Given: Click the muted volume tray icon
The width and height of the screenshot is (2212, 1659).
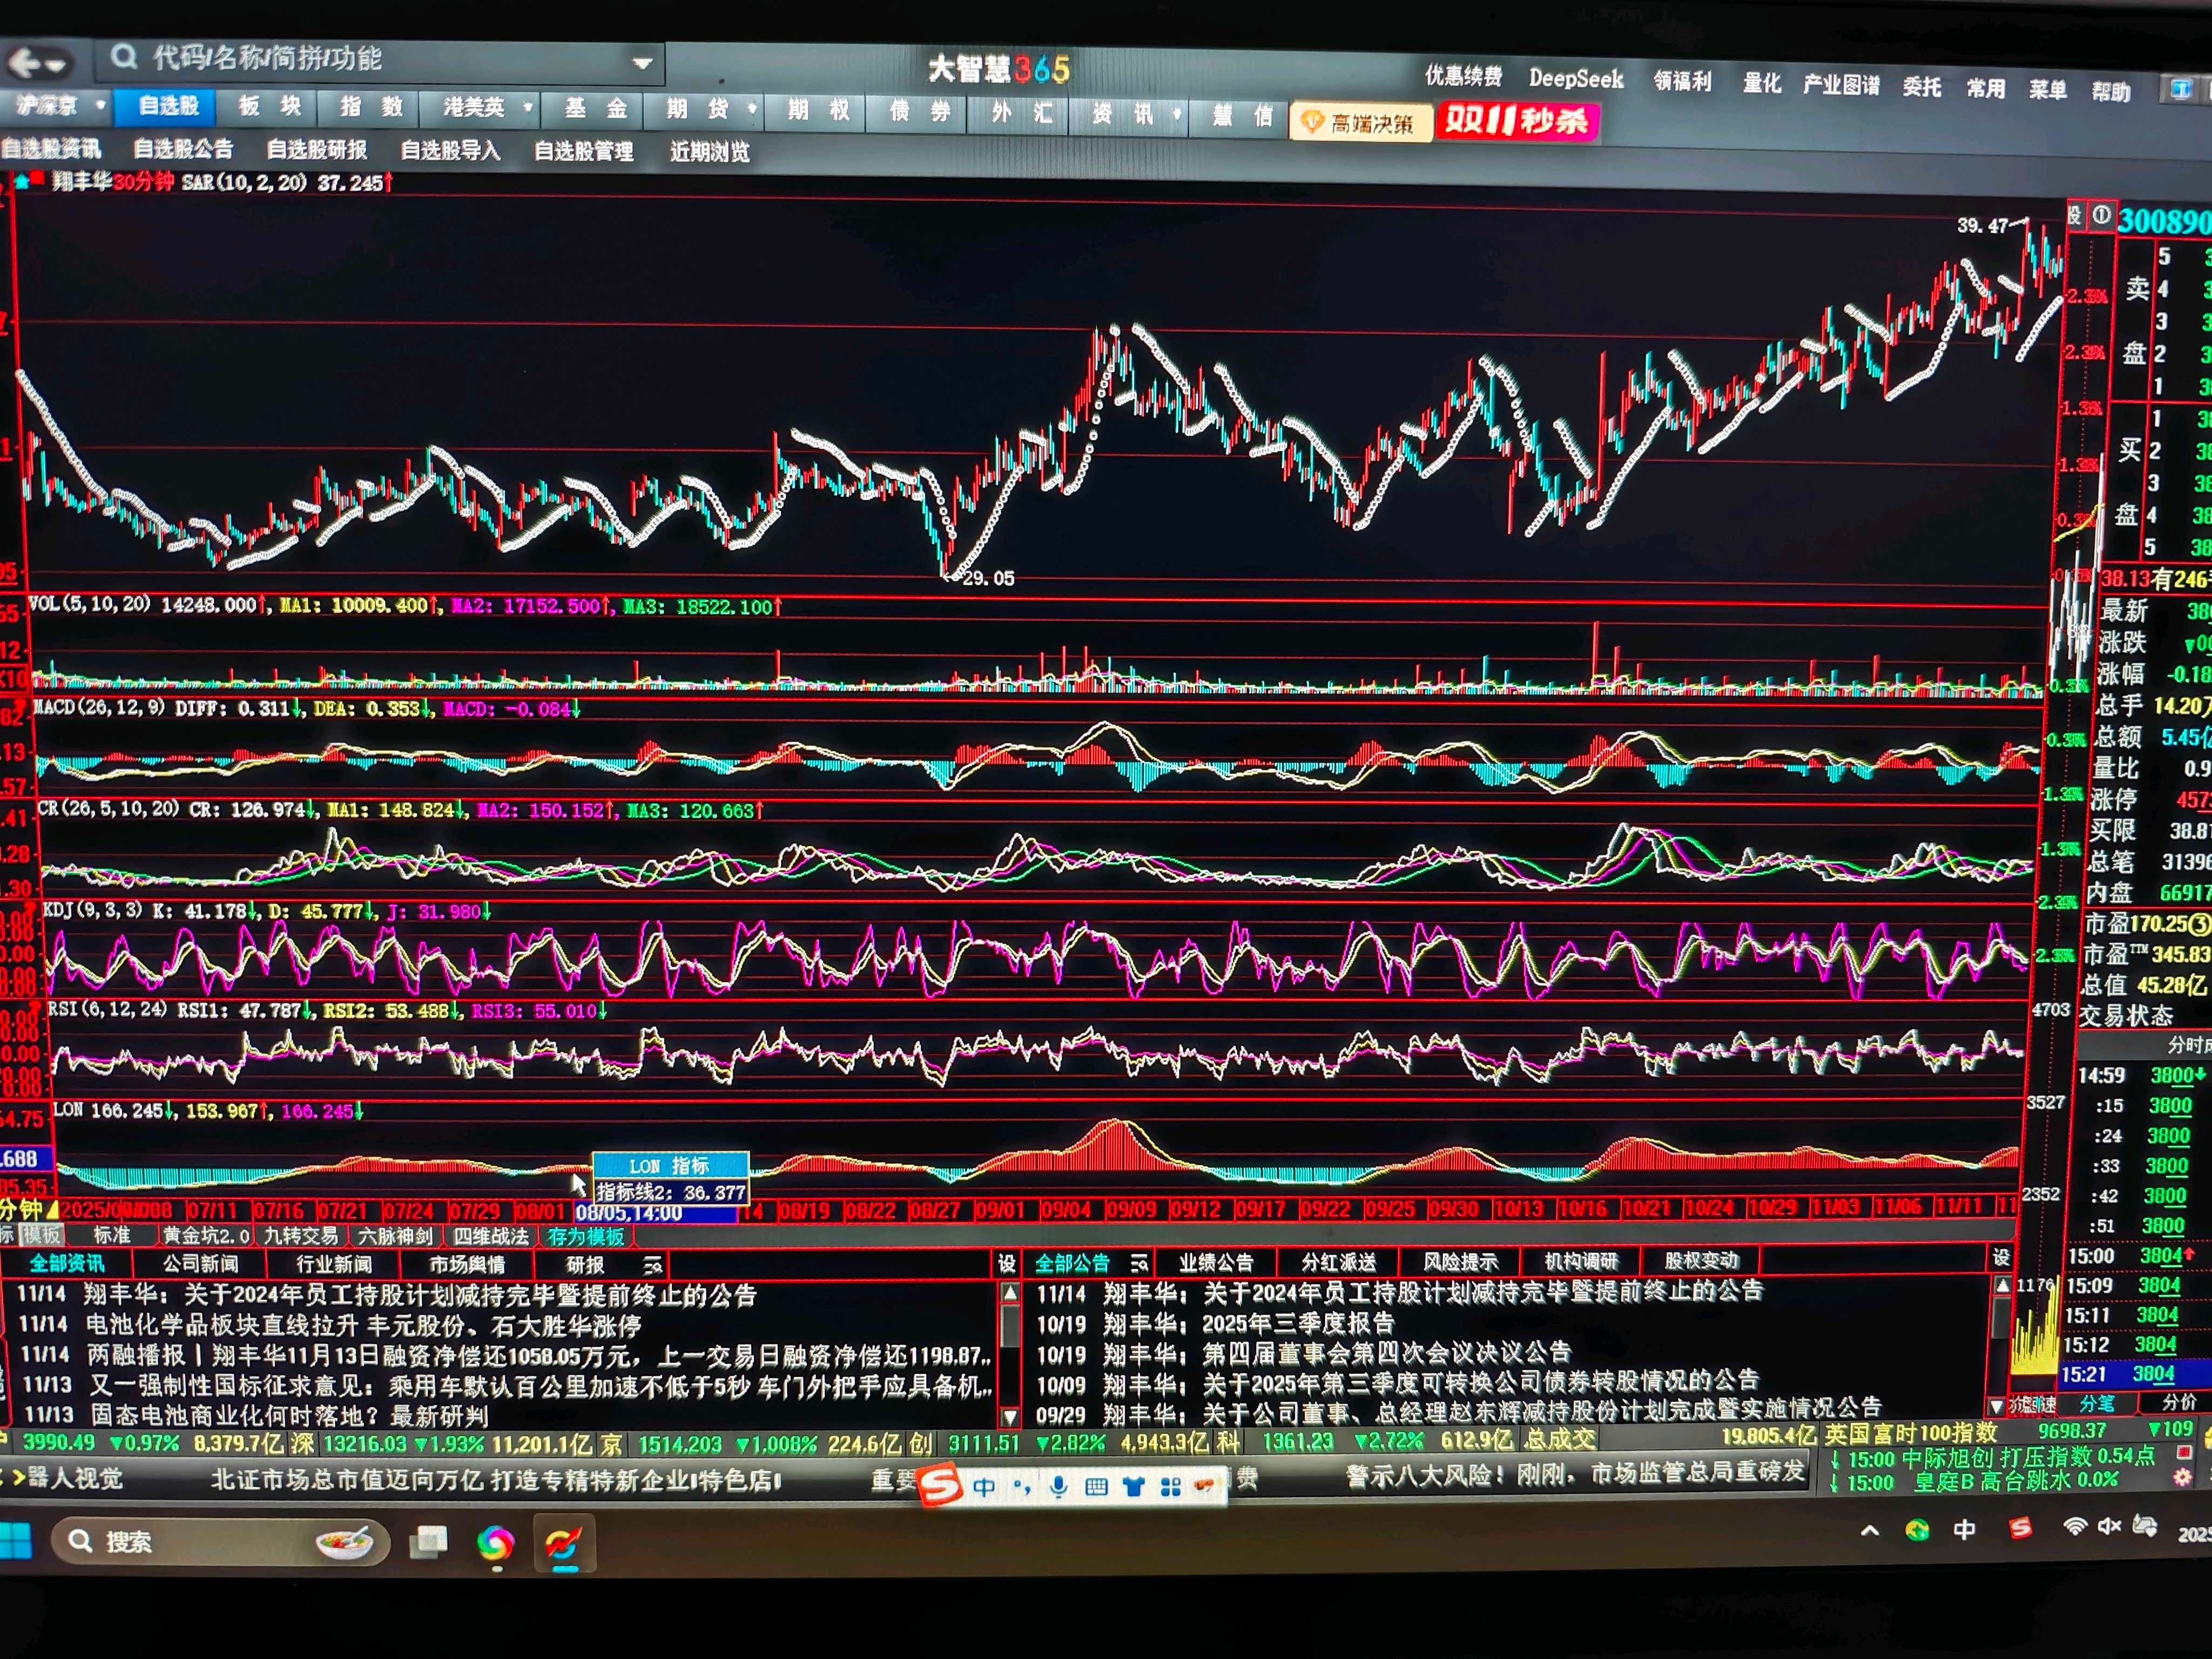Looking at the screenshot, I should tap(2110, 1527).
